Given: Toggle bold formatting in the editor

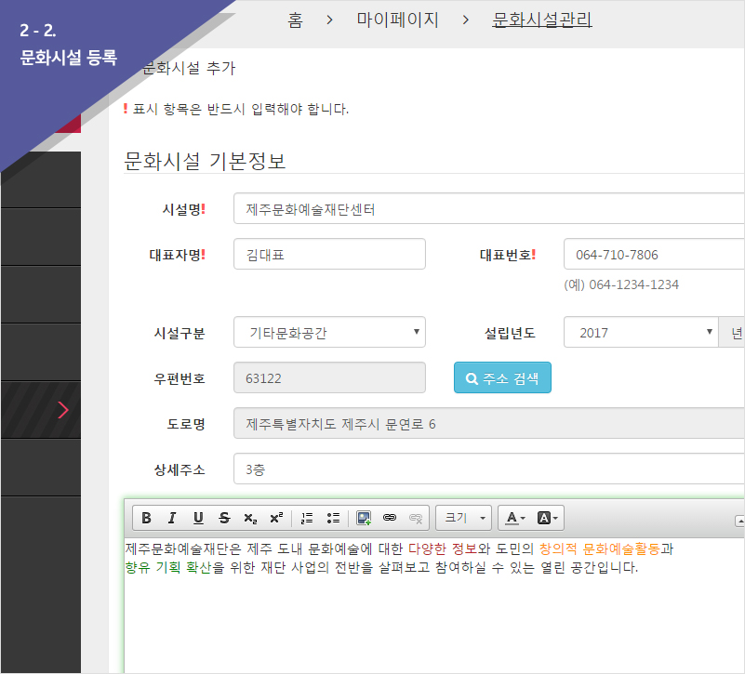Looking at the screenshot, I should pos(146,518).
